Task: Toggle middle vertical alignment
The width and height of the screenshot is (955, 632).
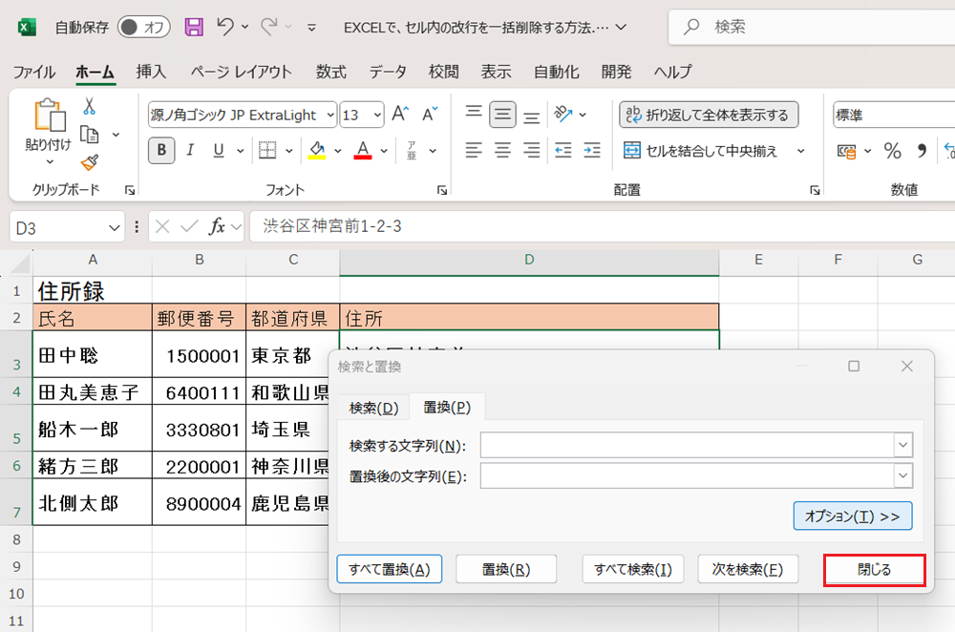Action: tap(502, 114)
